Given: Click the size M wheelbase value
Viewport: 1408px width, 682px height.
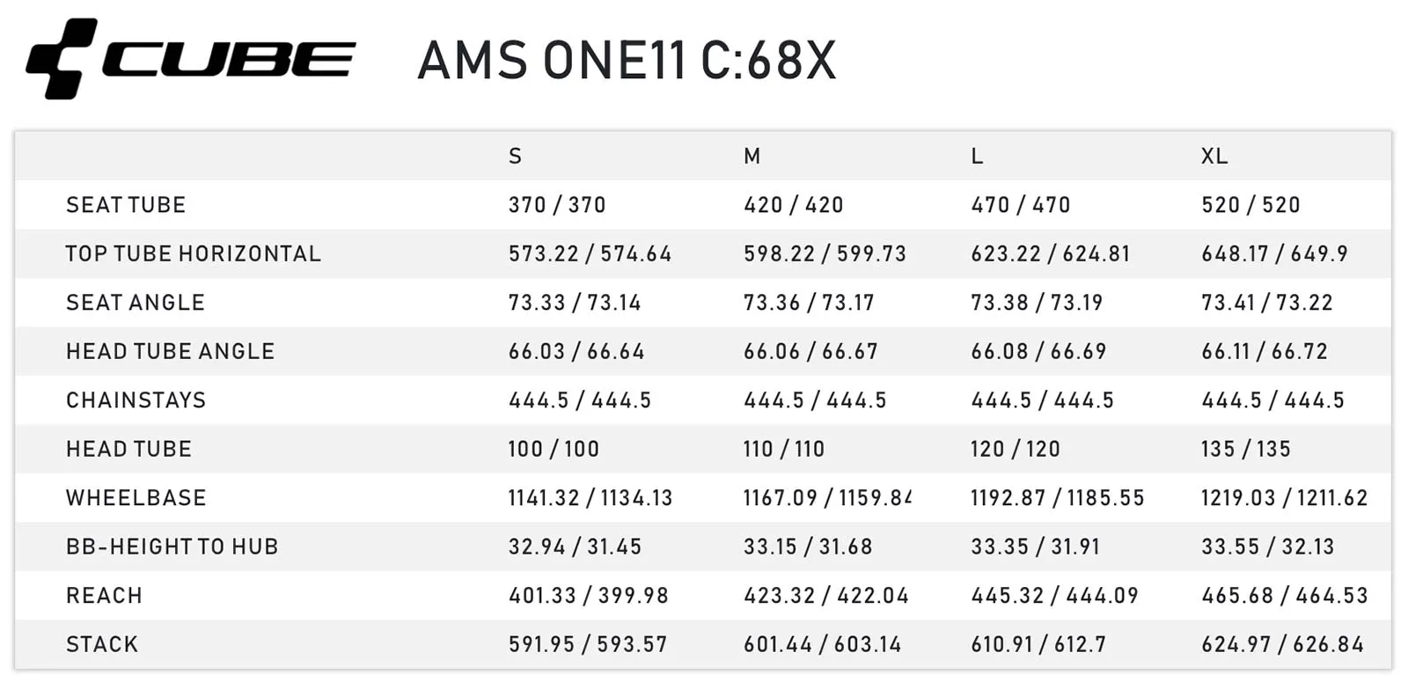Looking at the screenshot, I should point(827,498).
